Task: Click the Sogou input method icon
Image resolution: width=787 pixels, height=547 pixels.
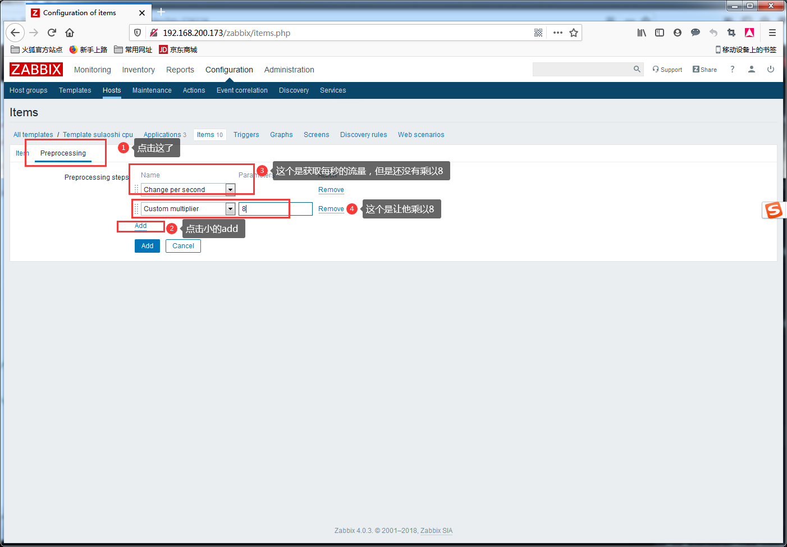Action: (774, 210)
